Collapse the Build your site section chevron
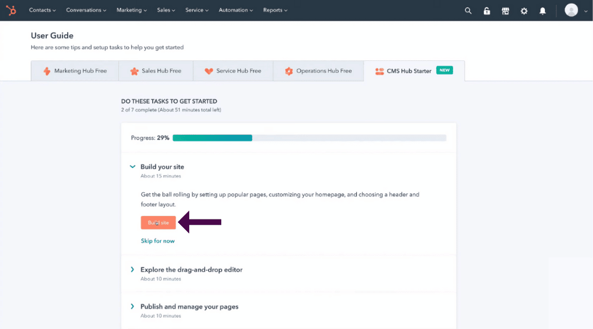 pyautogui.click(x=132, y=166)
